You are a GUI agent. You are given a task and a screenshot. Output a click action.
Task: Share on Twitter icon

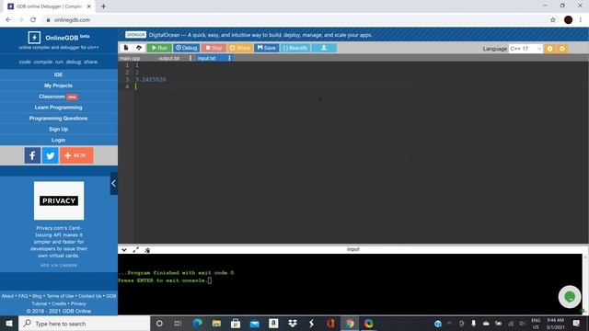point(51,155)
